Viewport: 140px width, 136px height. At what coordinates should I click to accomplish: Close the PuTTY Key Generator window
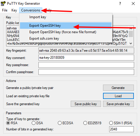click(133, 4)
